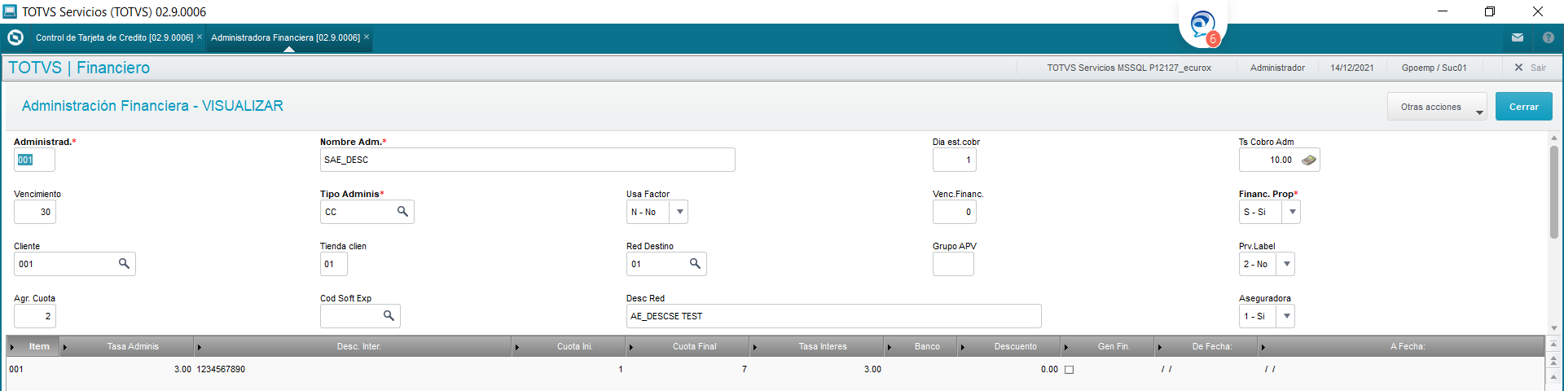Image resolution: width=1564 pixels, height=391 pixels.
Task: Click the date 14/12/2021 in header
Action: pos(1352,68)
